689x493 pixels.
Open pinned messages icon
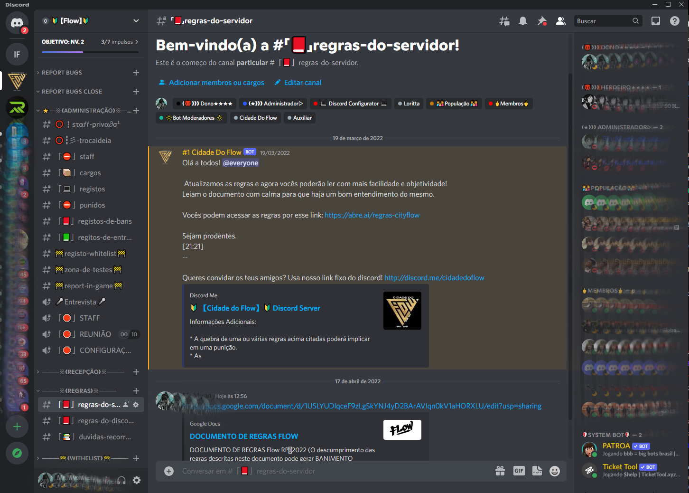[542, 21]
